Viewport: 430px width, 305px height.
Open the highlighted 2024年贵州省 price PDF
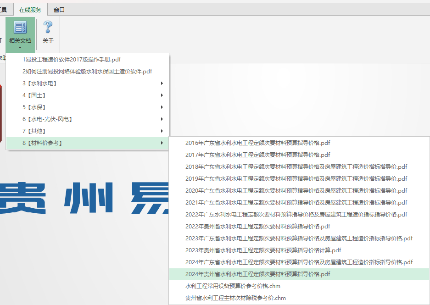tap(257, 274)
